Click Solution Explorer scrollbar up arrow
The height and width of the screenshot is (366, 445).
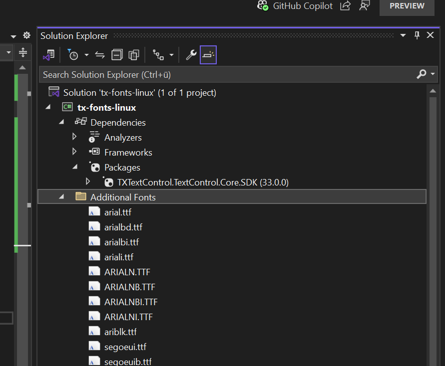pyautogui.click(x=433, y=91)
